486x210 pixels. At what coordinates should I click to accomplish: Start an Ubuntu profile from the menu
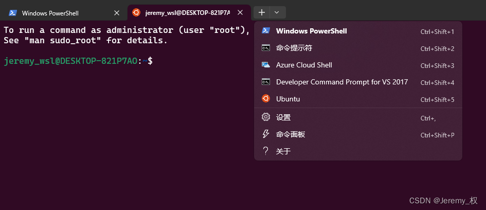(358, 99)
